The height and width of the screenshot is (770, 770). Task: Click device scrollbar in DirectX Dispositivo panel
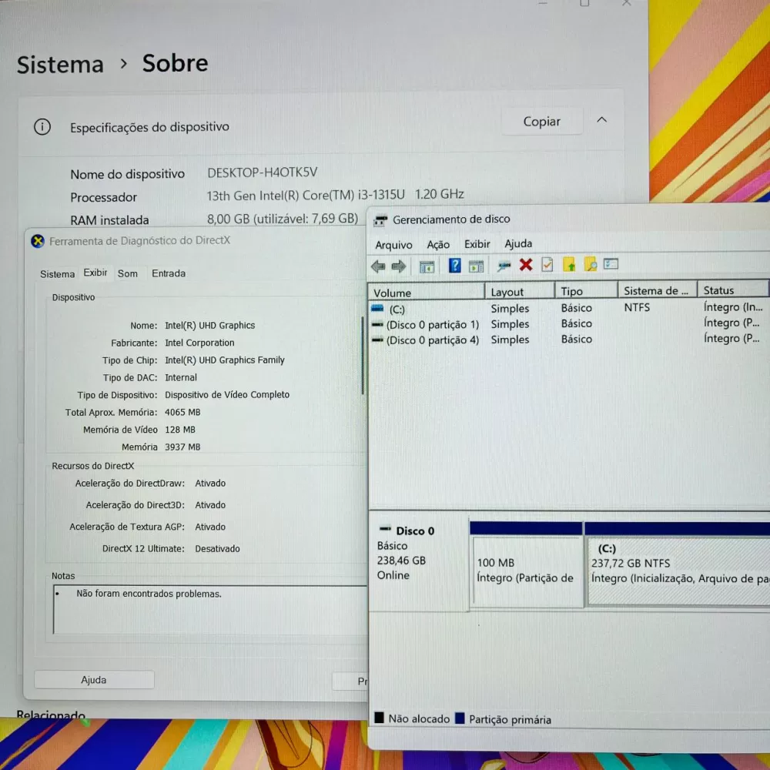click(x=363, y=356)
